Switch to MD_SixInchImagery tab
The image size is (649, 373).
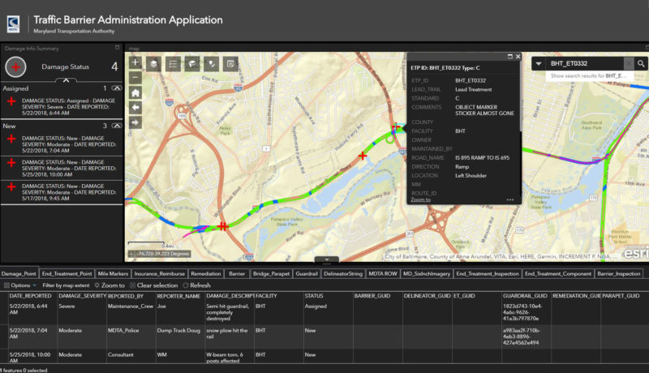point(427,274)
